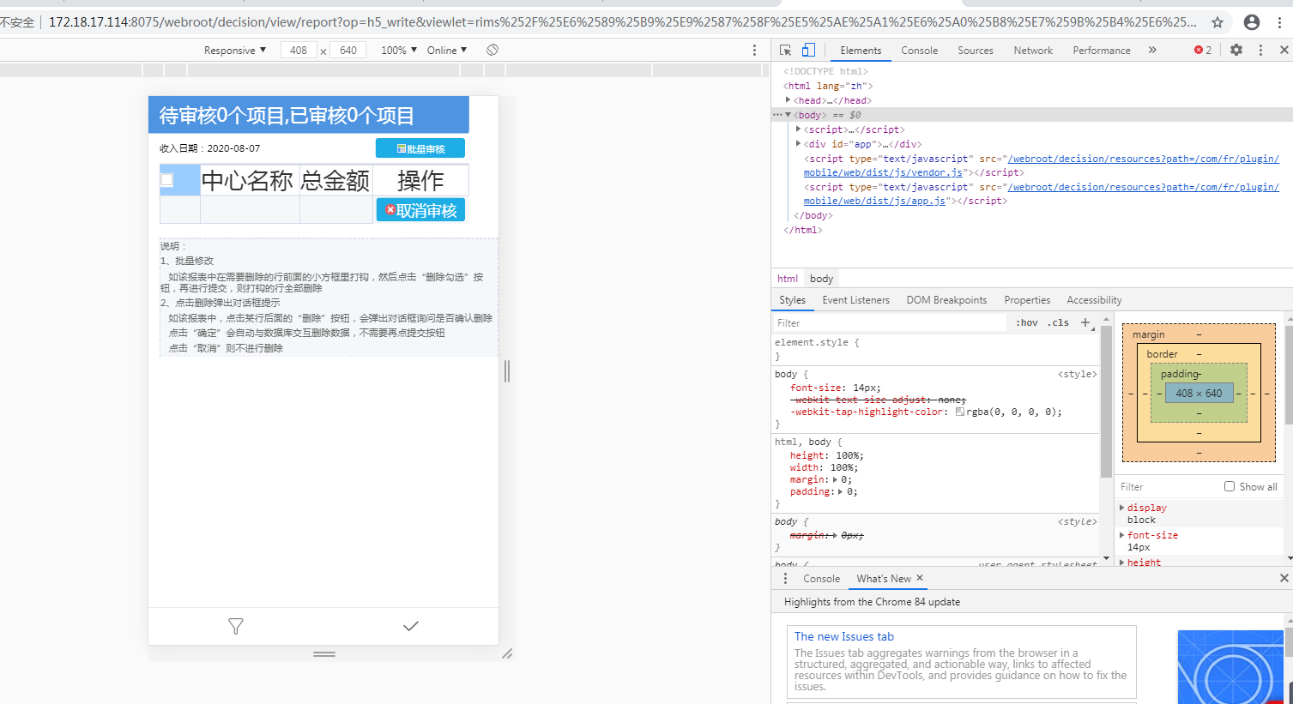Open drawer more options menu

tap(785, 579)
